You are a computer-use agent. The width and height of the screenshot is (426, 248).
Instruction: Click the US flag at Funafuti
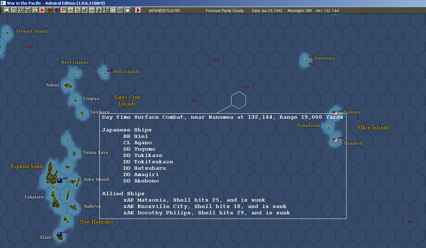[335, 140]
